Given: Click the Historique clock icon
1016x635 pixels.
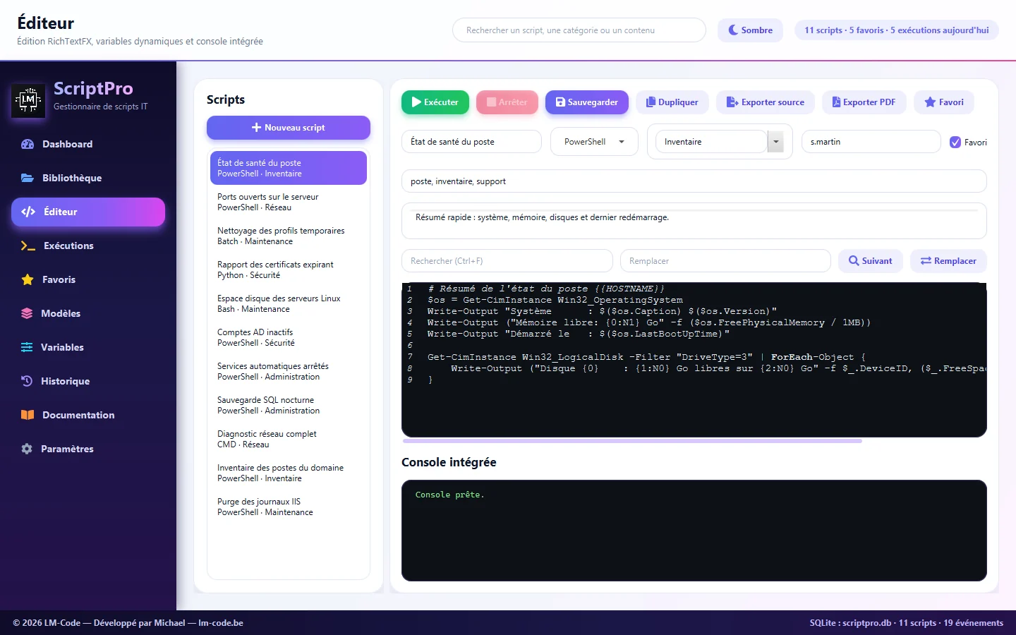Looking at the screenshot, I should [x=27, y=381].
